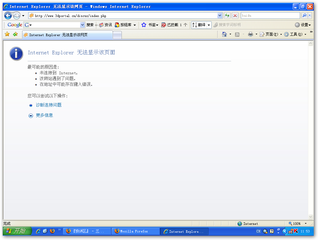Click the 搜索 button on Google toolbar

coord(90,25)
